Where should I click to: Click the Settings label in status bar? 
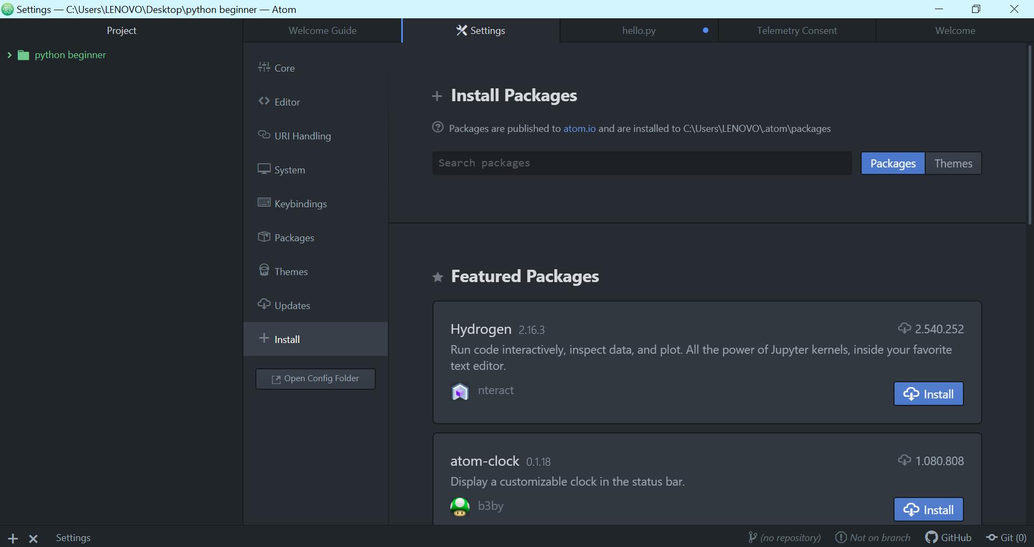73,538
